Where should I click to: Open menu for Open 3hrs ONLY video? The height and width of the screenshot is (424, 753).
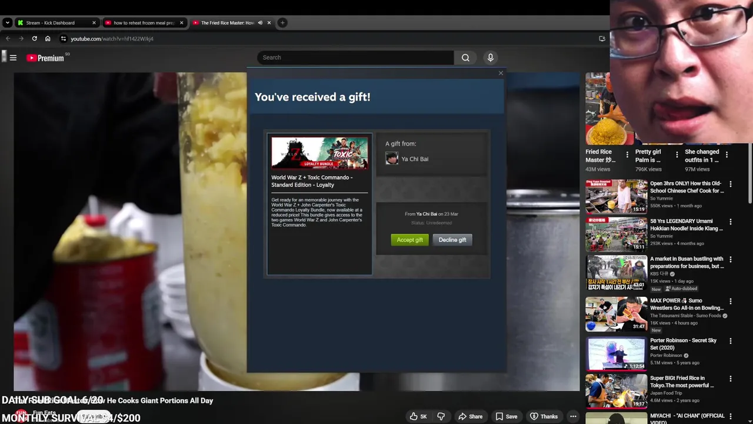click(731, 184)
